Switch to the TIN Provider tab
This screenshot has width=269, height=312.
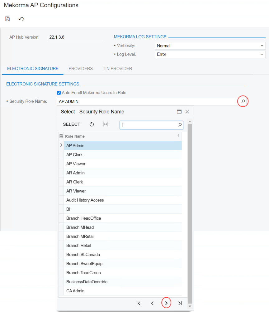[117, 69]
